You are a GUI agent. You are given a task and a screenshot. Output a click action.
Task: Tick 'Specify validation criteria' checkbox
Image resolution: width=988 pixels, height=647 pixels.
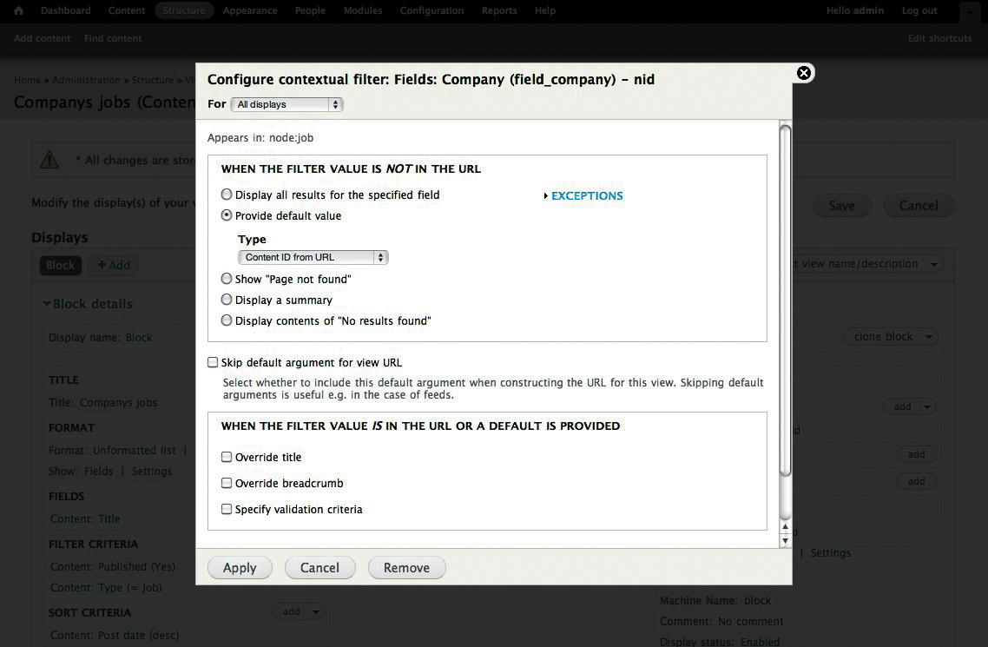click(x=227, y=509)
